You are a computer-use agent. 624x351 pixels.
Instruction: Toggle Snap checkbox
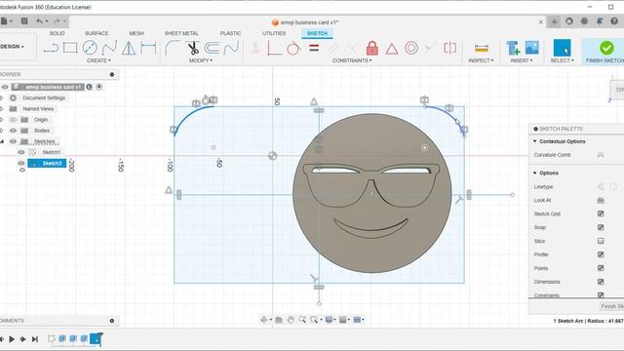pyautogui.click(x=601, y=227)
